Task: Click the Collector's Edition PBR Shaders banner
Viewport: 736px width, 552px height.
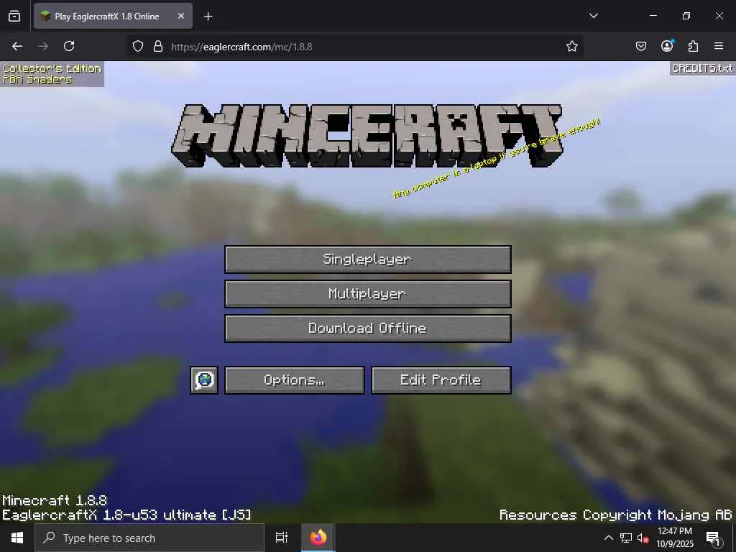Action: pyautogui.click(x=52, y=74)
